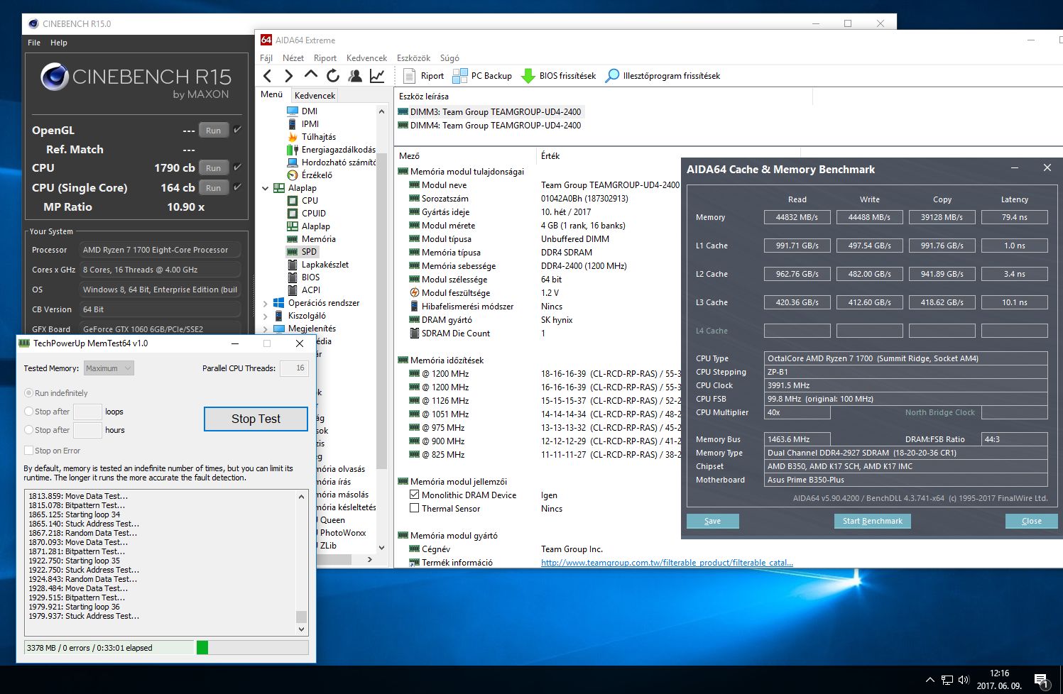Viewport: 1063px width, 694px height.
Task: Expand the Operációs rendszer tree node
Action: (266, 303)
